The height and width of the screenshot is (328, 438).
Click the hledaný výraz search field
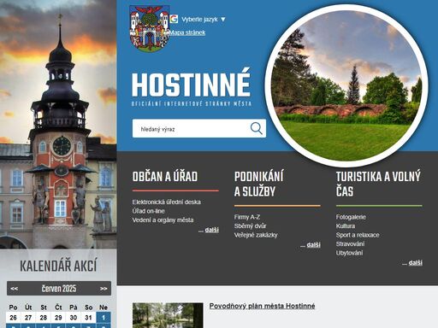click(x=191, y=129)
